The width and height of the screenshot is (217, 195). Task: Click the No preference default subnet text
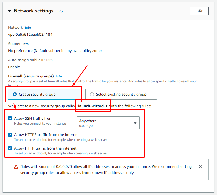55,51
